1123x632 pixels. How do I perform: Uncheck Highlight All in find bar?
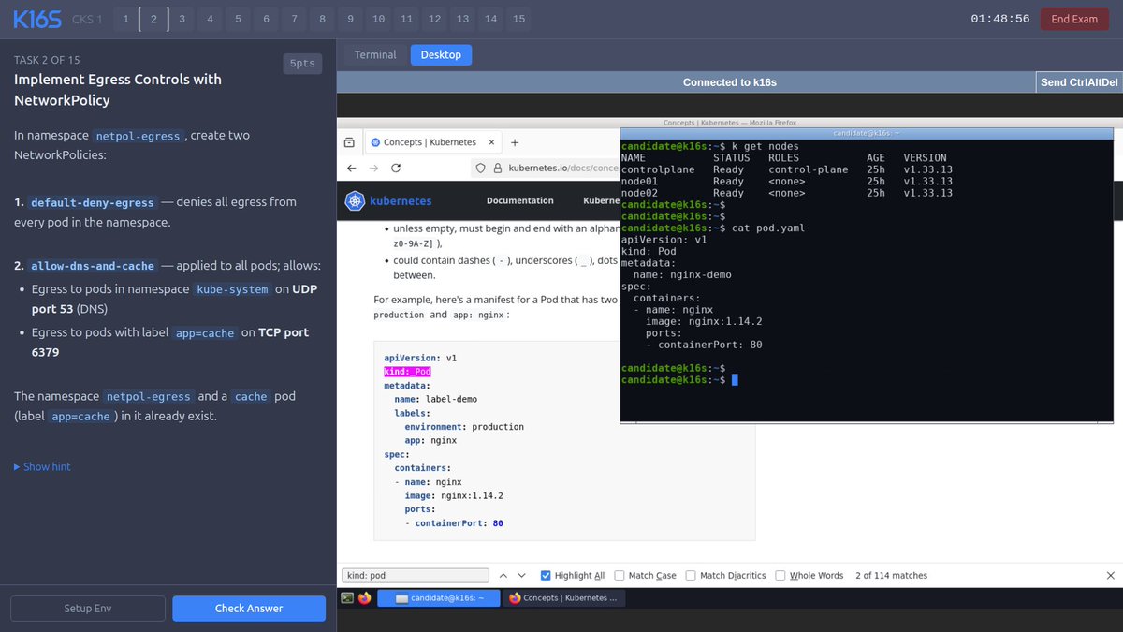(547, 575)
